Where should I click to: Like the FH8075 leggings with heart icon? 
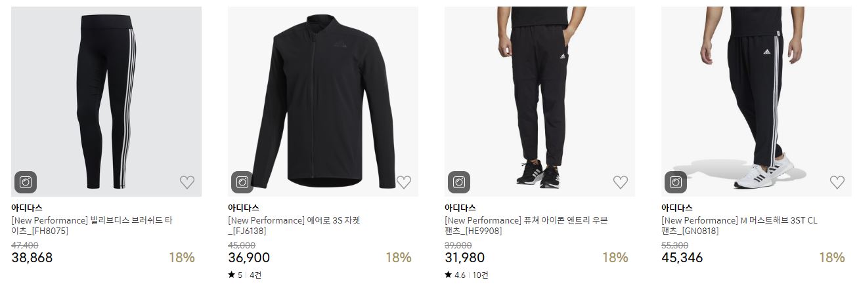click(x=187, y=182)
